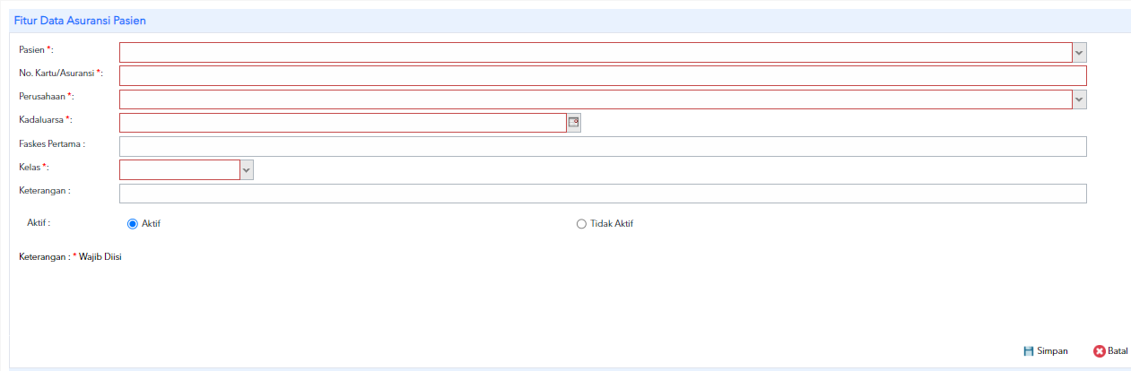
Task: Focus the Pasien combo box field
Action: (x=596, y=53)
